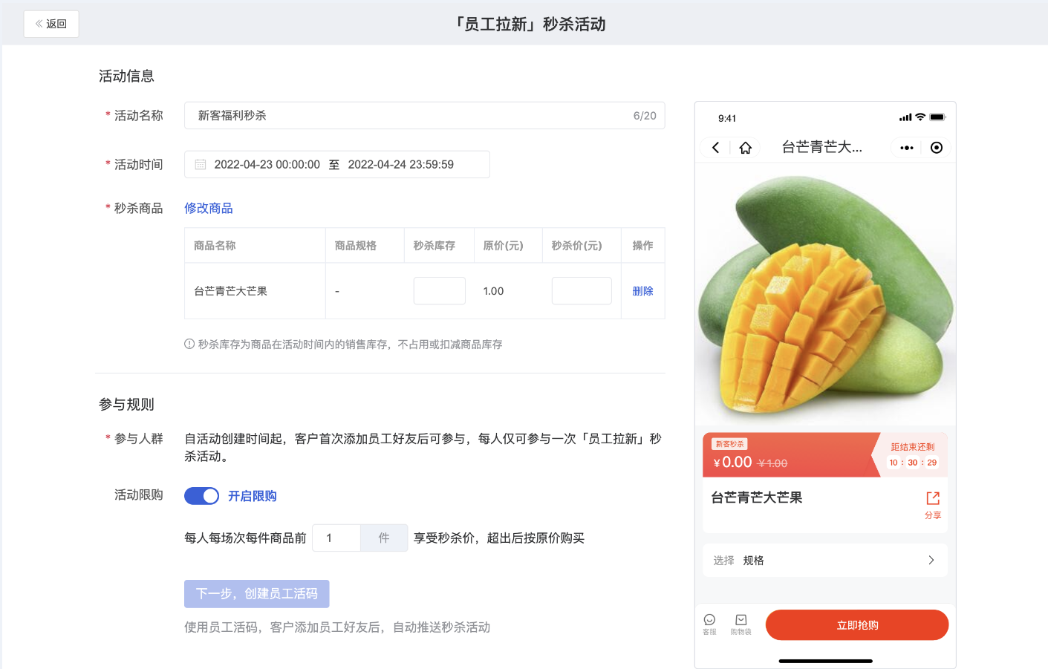Focus the 秒杀价 input for 台芒青芒大芒果
Viewport: 1048px width, 669px height.
(582, 291)
